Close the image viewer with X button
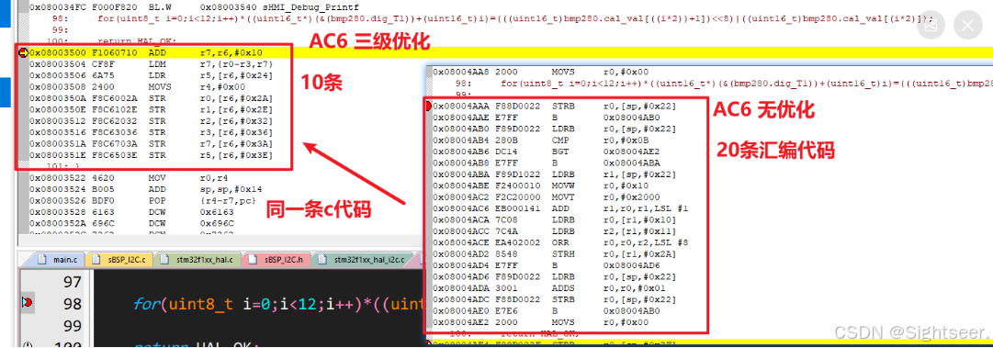This screenshot has width=993, height=348. coord(967,26)
